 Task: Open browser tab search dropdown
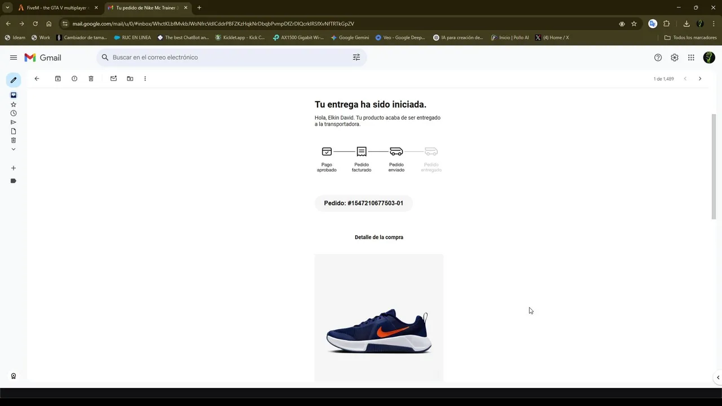(x=7, y=8)
